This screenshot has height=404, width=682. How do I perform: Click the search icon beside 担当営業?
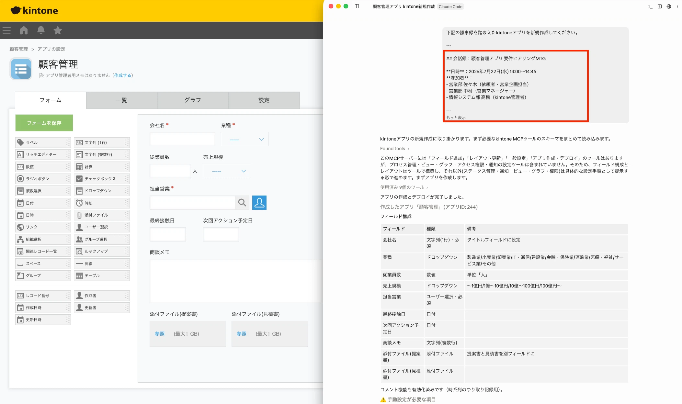[x=242, y=203]
